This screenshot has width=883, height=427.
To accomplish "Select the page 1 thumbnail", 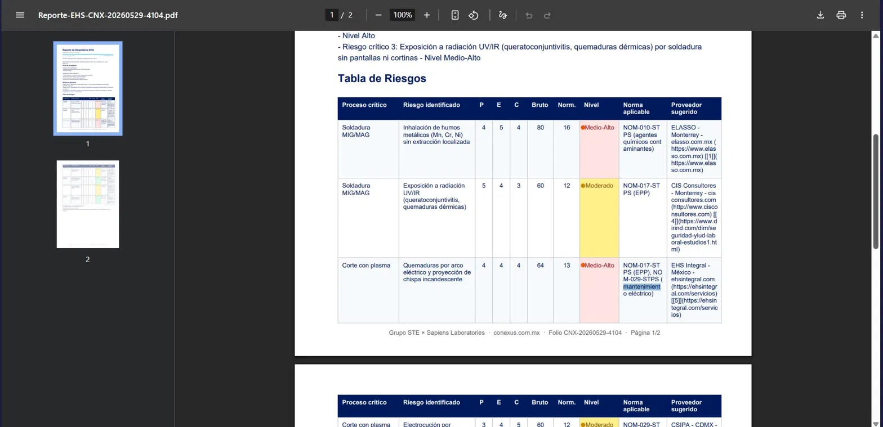I will click(88, 88).
